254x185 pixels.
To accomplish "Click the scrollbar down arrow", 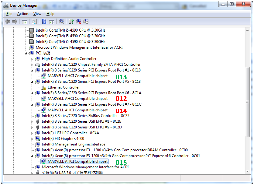I will pos(247,171).
